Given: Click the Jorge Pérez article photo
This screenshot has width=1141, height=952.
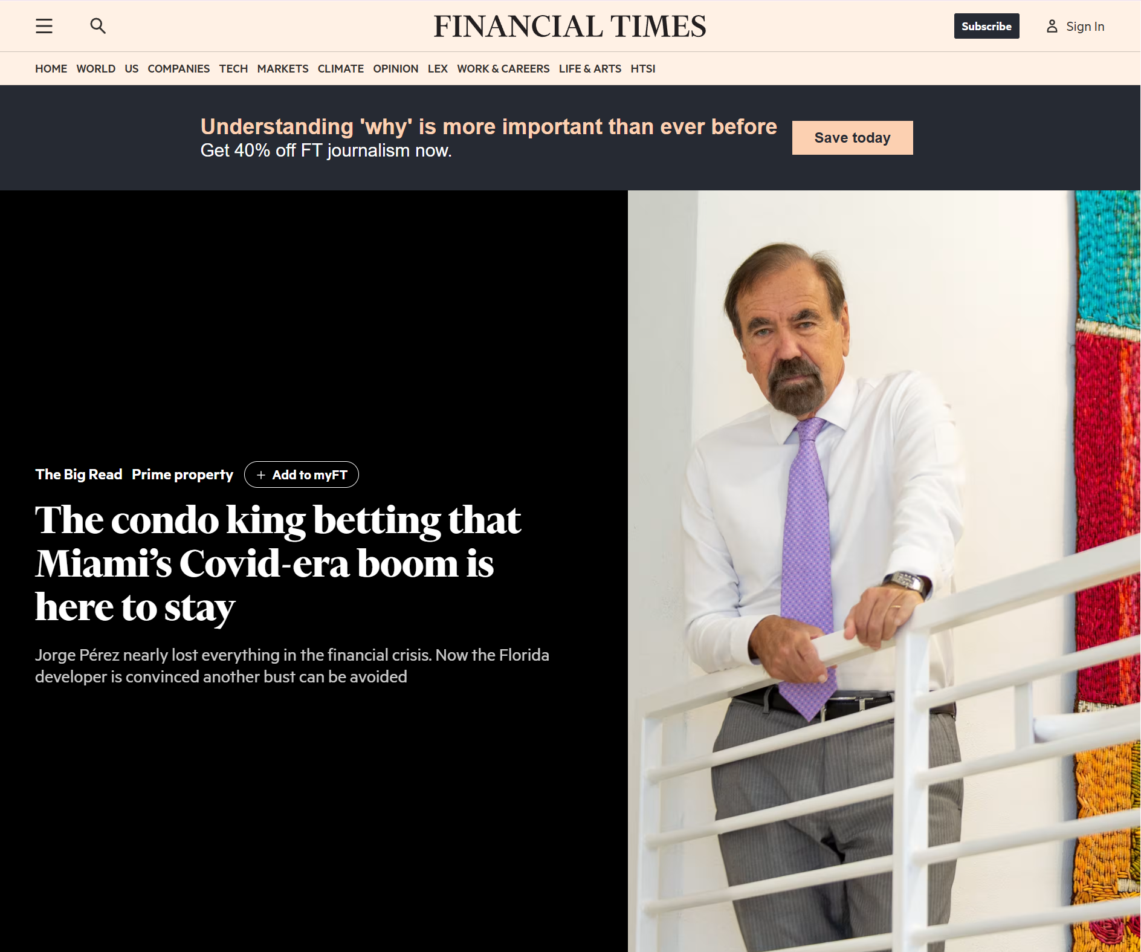Looking at the screenshot, I should (884, 571).
